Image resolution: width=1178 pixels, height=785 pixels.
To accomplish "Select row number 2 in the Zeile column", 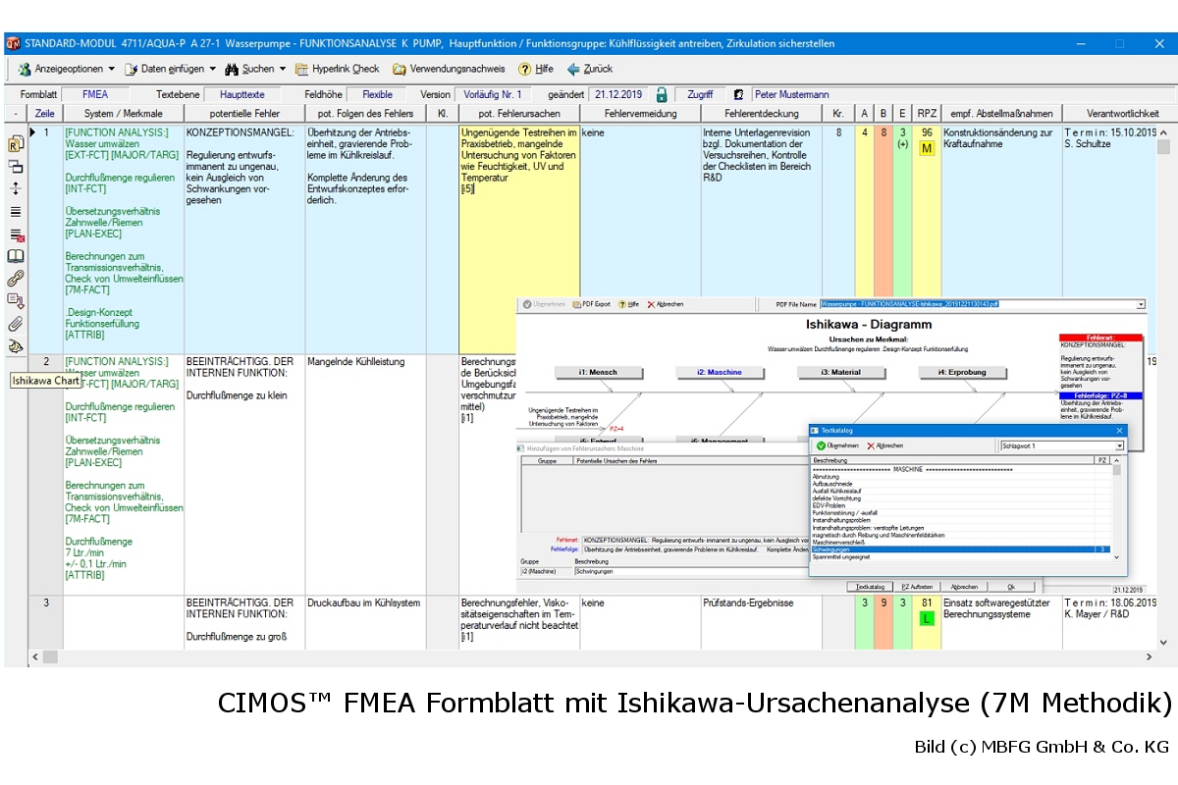I will [x=46, y=362].
